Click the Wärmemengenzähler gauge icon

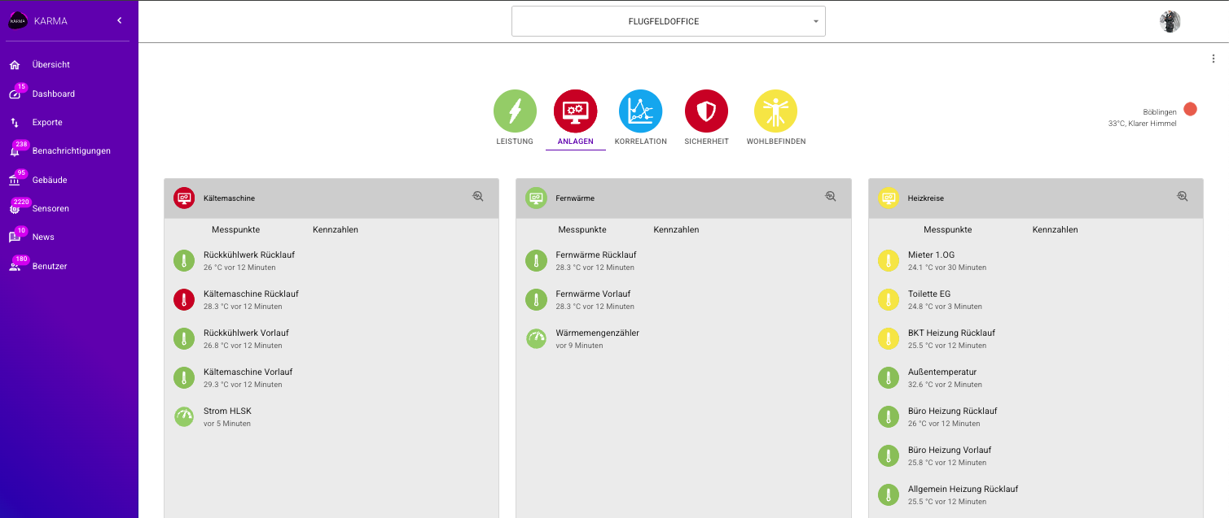536,338
